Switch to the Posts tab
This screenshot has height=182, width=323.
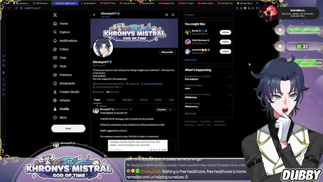[x=97, y=100]
